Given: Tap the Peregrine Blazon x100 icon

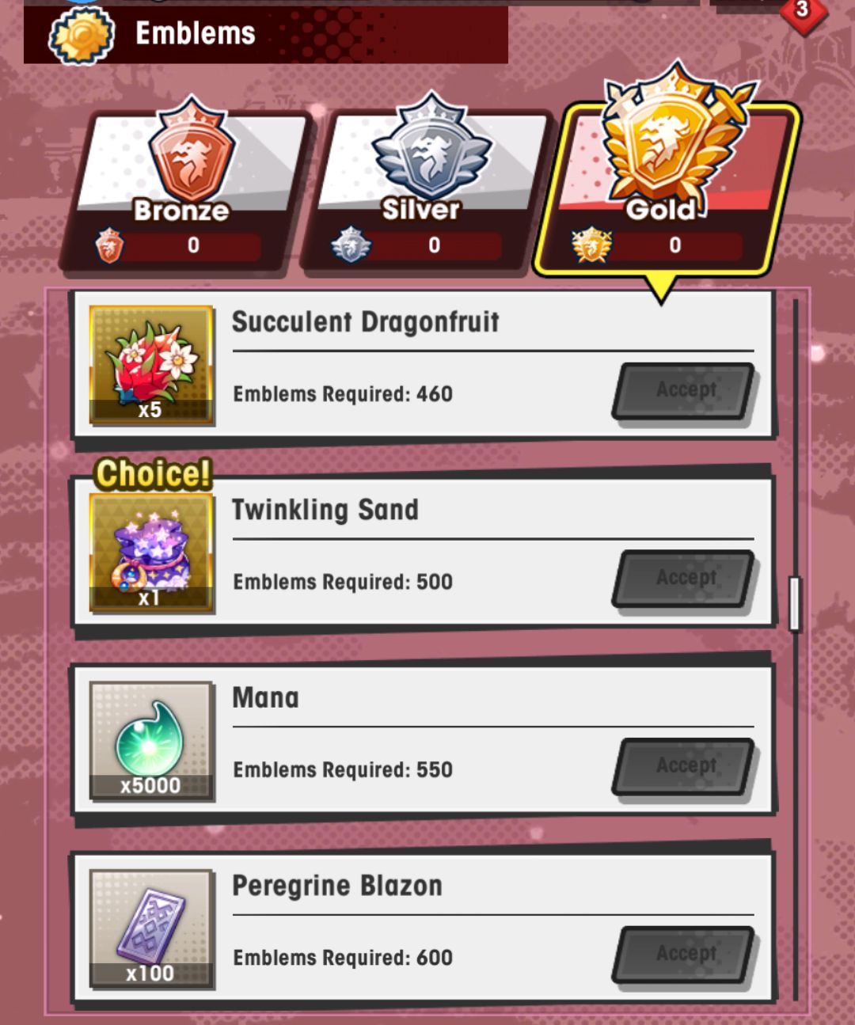Looking at the screenshot, I should click(150, 928).
